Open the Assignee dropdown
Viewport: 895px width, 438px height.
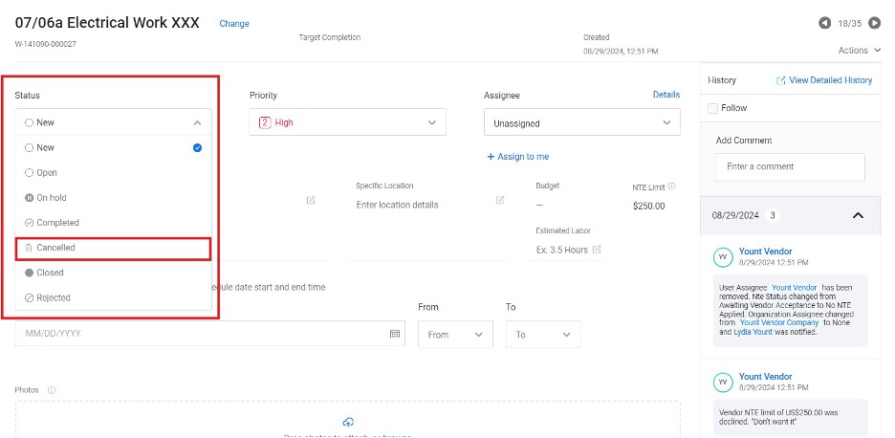(581, 122)
